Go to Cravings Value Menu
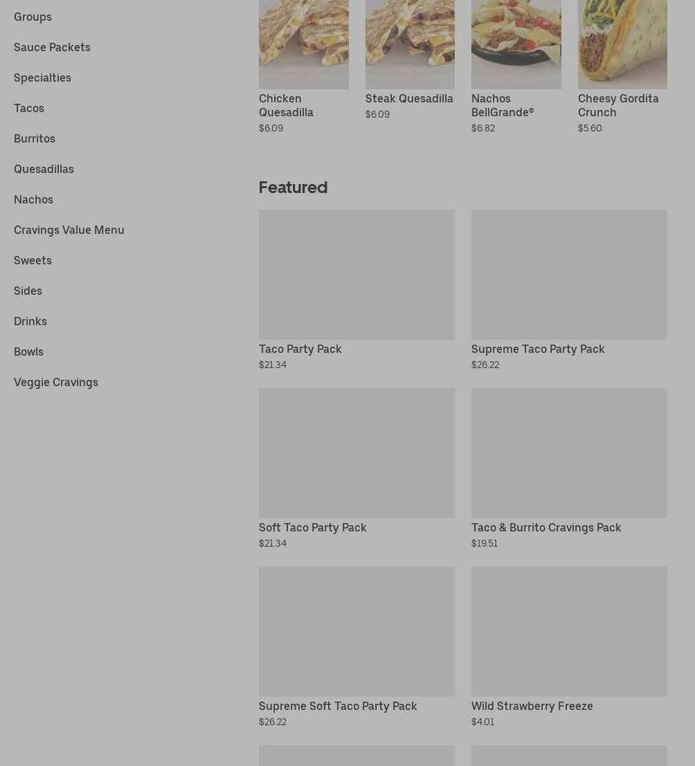The width and height of the screenshot is (695, 766). click(69, 230)
